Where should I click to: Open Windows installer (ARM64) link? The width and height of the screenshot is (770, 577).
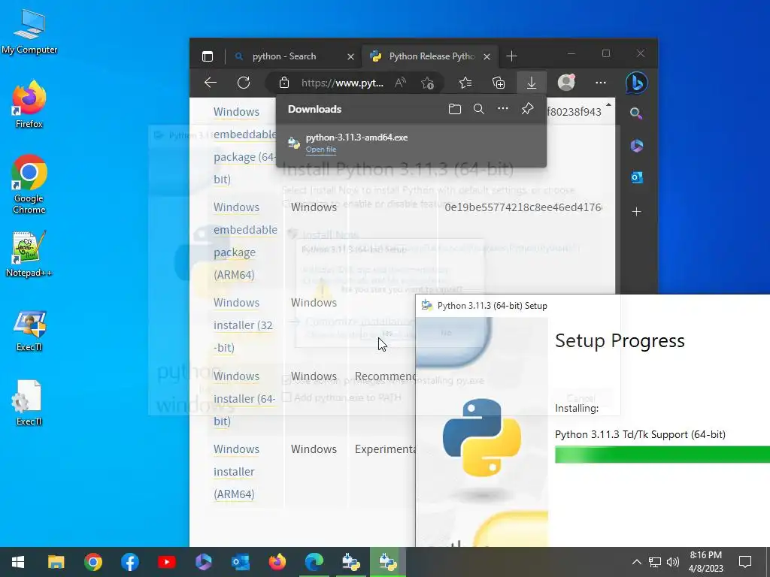click(236, 472)
